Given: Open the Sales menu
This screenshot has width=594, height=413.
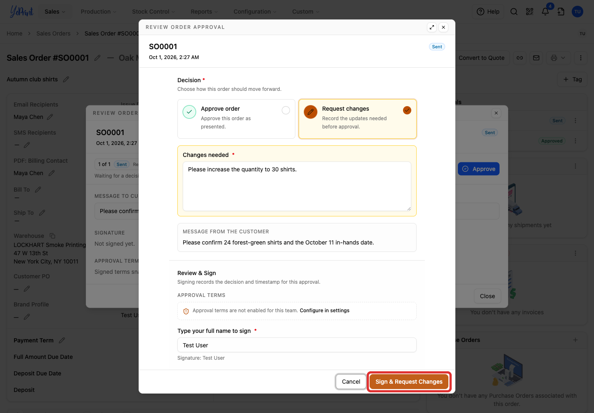Looking at the screenshot, I should pyautogui.click(x=55, y=12).
